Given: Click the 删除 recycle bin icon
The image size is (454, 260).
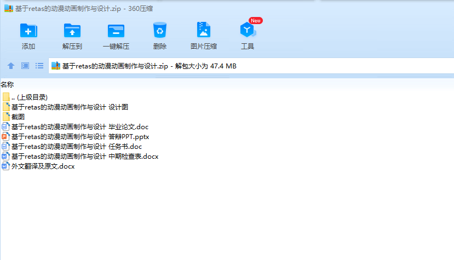Looking at the screenshot, I should click(160, 30).
